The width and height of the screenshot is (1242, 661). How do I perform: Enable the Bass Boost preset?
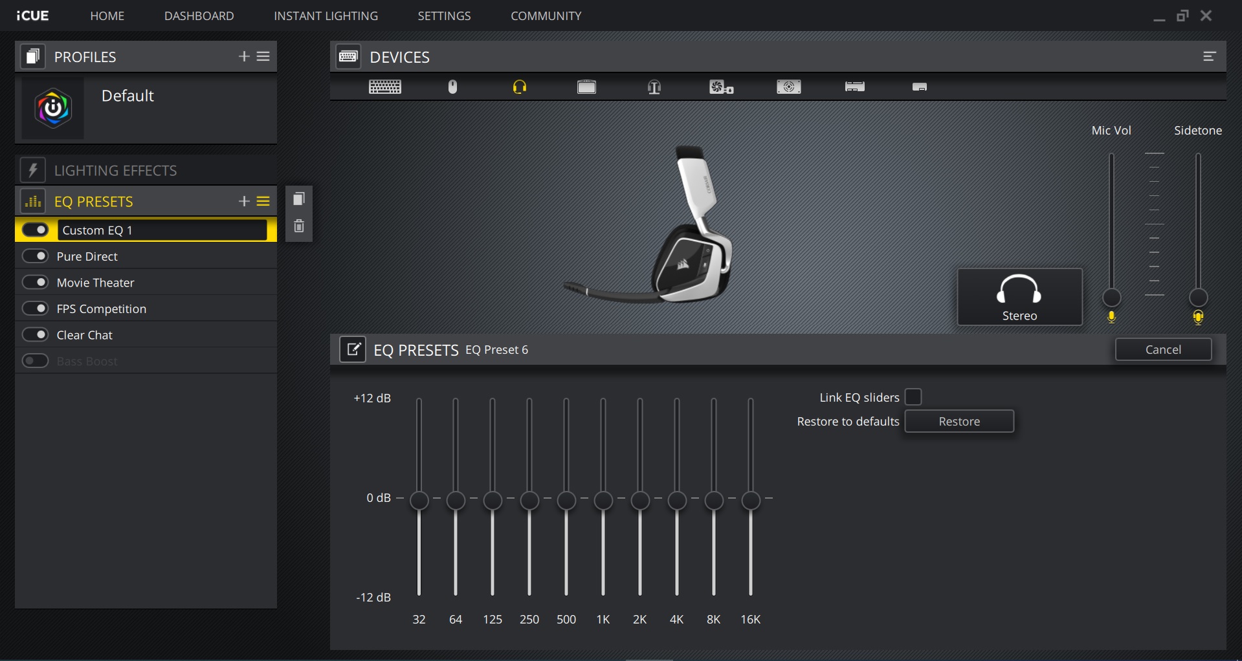click(x=35, y=361)
